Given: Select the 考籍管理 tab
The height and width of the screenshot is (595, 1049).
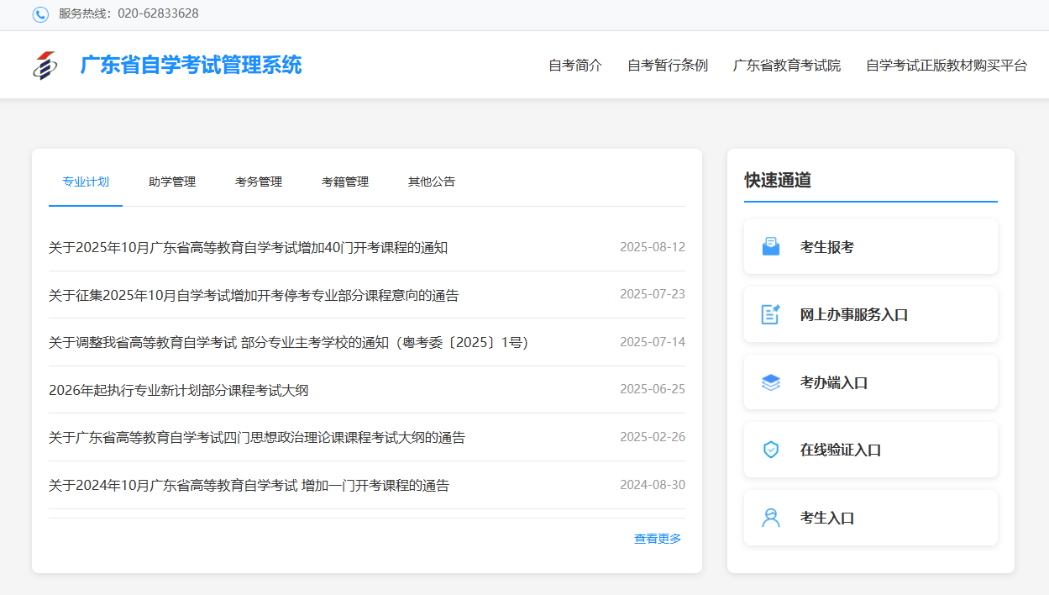Looking at the screenshot, I should (345, 182).
